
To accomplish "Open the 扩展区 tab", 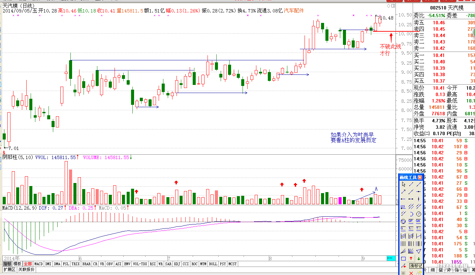I will point(9,270).
